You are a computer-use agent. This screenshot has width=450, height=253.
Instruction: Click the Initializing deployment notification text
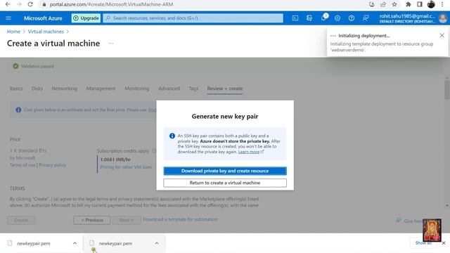tap(364, 36)
